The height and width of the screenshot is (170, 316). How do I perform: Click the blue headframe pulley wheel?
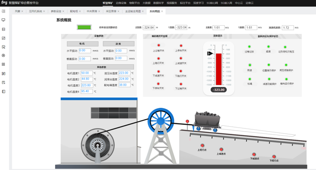point(161,121)
